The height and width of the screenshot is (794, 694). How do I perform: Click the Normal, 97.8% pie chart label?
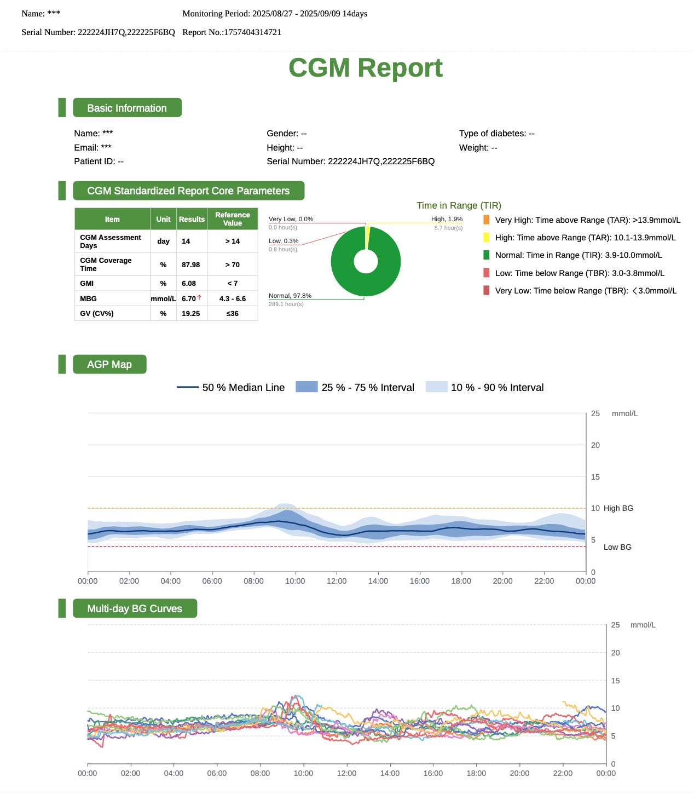[290, 296]
